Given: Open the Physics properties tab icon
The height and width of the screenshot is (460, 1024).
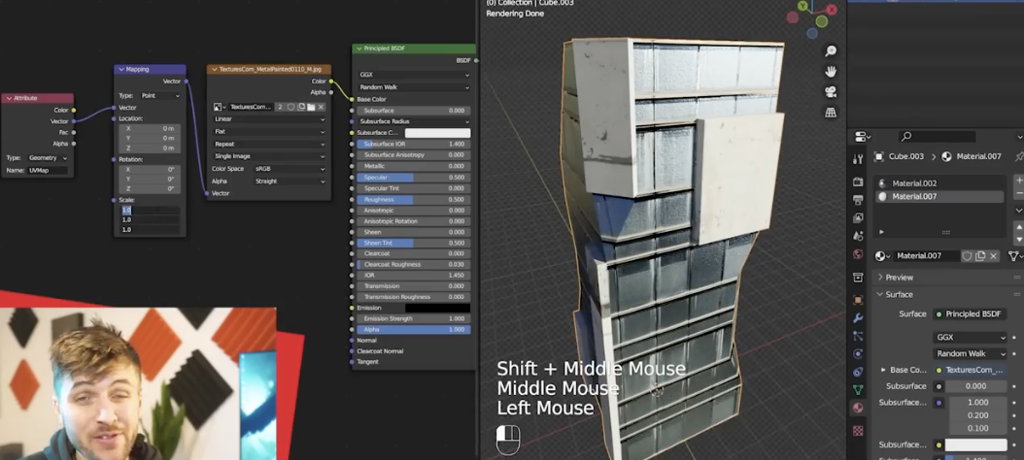Looking at the screenshot, I should pyautogui.click(x=858, y=353).
